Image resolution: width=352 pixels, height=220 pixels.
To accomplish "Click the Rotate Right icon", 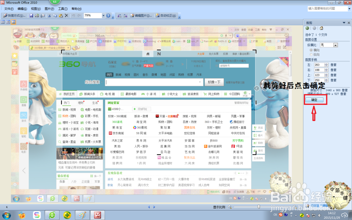I will 125,15.
